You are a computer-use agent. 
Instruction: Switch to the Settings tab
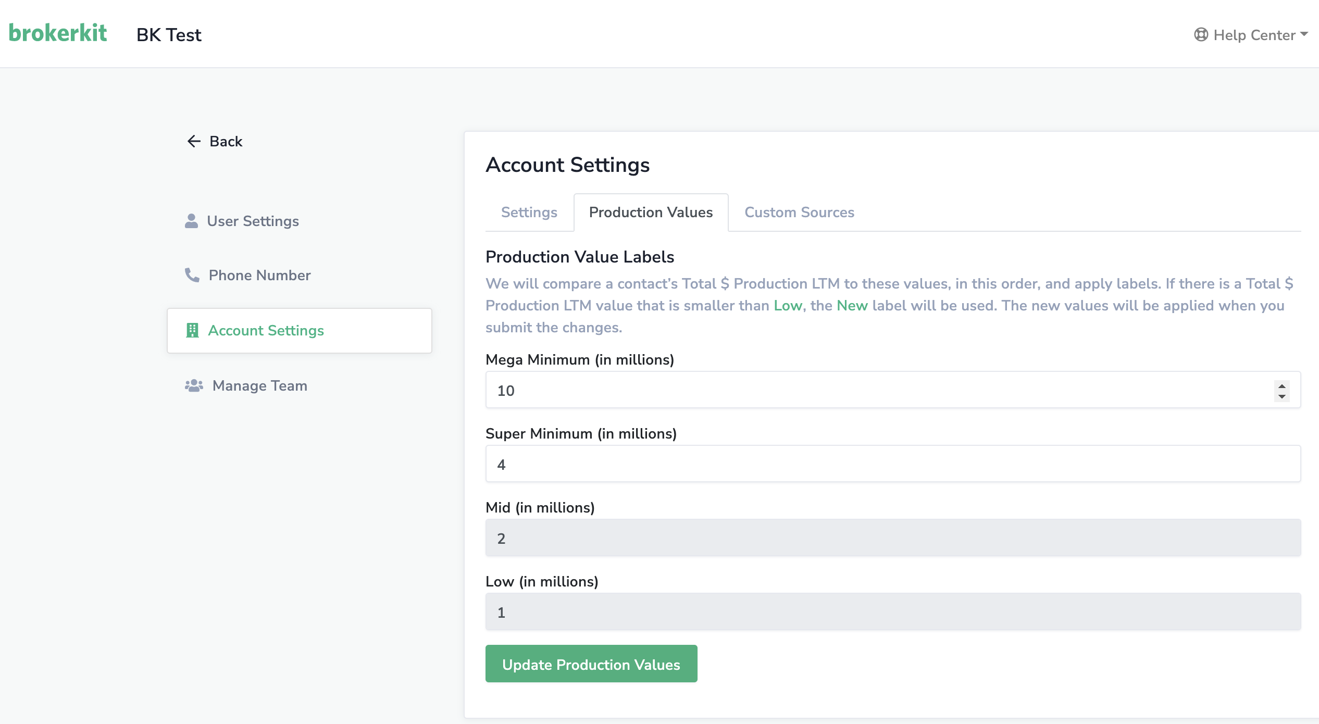529,213
